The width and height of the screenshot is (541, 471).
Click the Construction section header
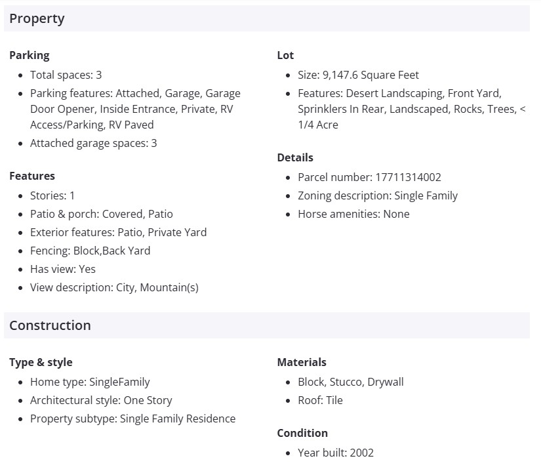click(50, 325)
